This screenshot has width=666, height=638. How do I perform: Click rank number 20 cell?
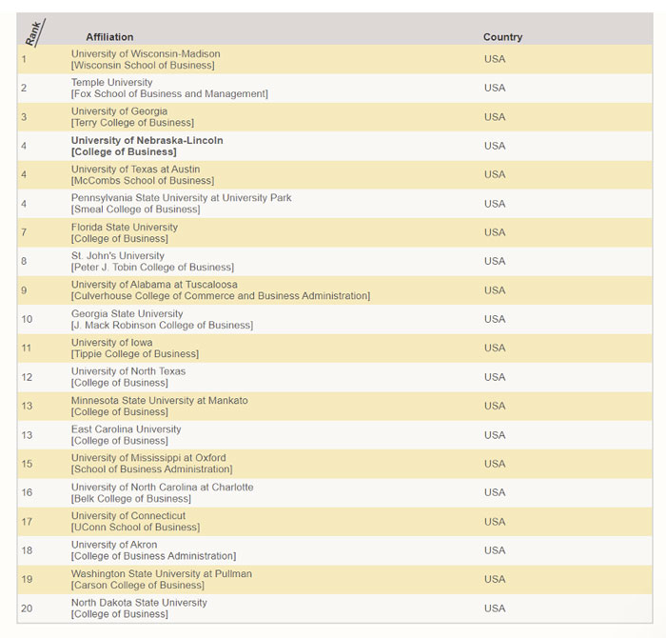point(27,608)
